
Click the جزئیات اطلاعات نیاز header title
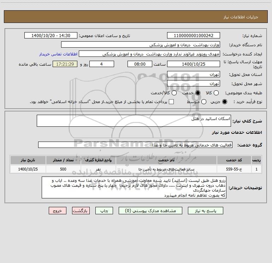pos(241,17)
